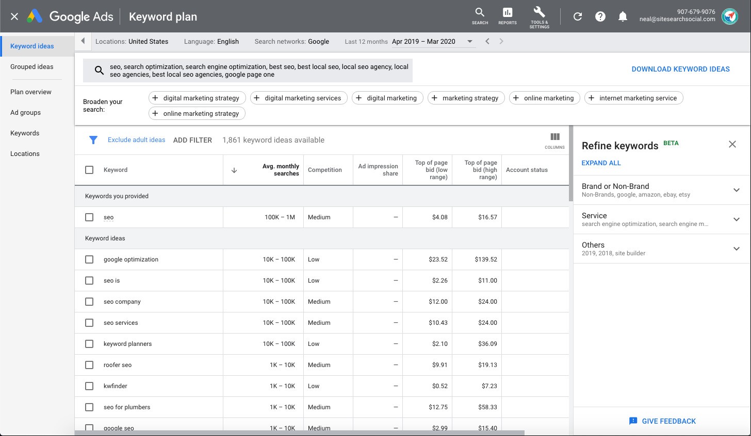Open the account avatar menu

click(x=729, y=16)
